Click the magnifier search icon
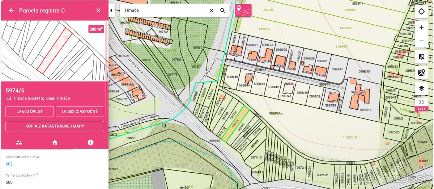 point(223,10)
